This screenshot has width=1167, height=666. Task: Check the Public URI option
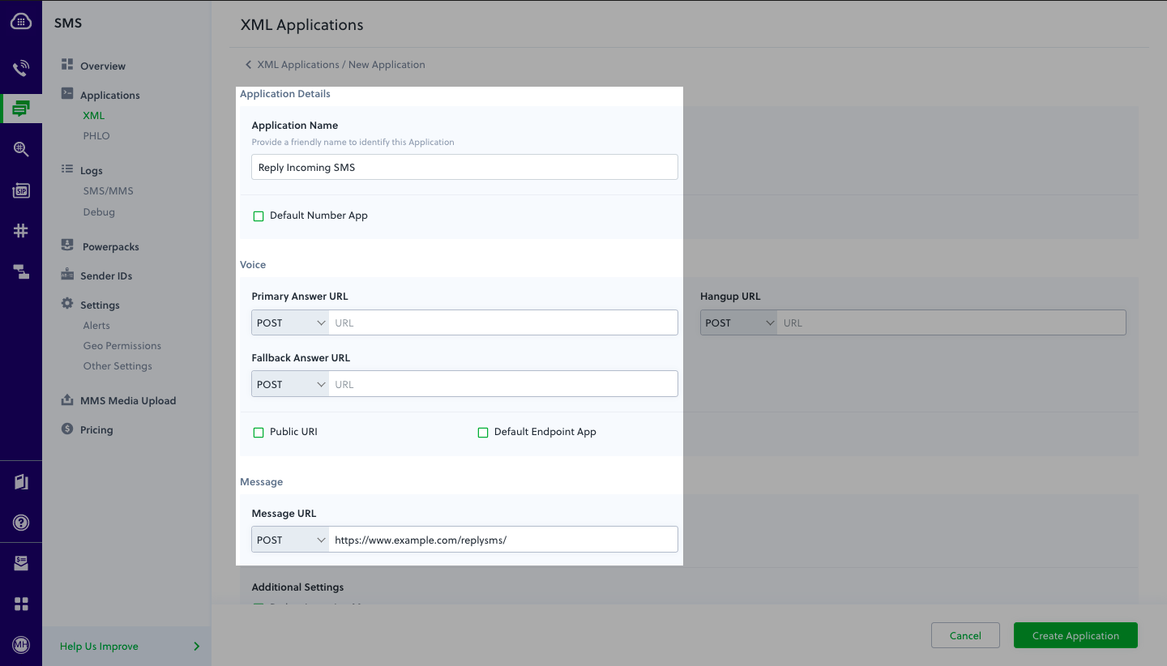[x=258, y=432]
